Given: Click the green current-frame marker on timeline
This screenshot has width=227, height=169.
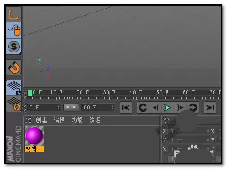Looking at the screenshot, I should click(30, 93).
